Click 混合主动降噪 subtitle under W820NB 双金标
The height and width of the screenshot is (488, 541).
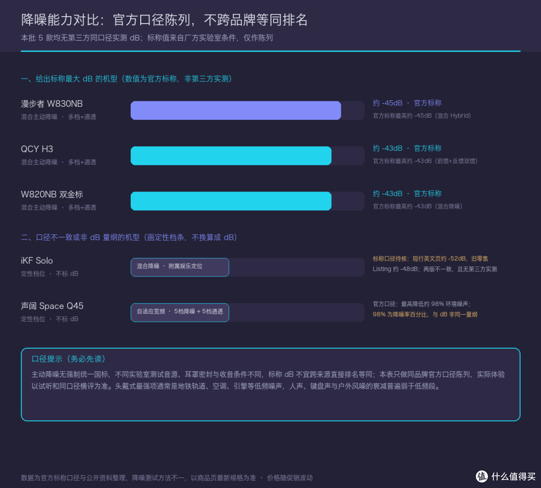click(59, 207)
